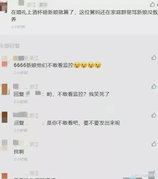
Task: Tap the blurred username above '6666新娘' comment
Action: click(20, 58)
